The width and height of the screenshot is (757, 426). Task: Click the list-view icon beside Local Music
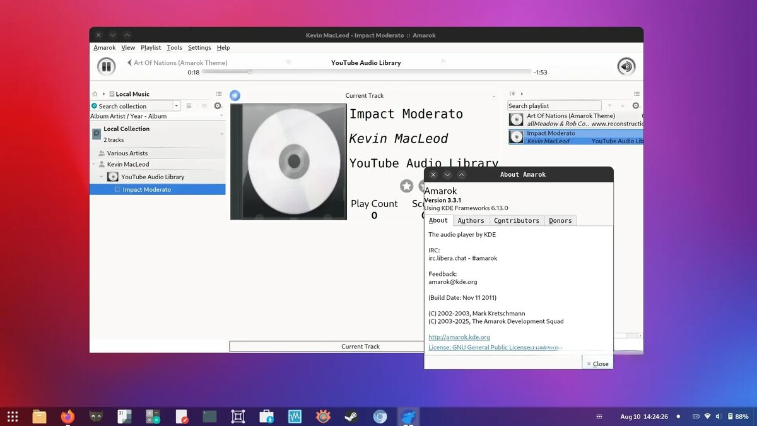tap(218, 93)
